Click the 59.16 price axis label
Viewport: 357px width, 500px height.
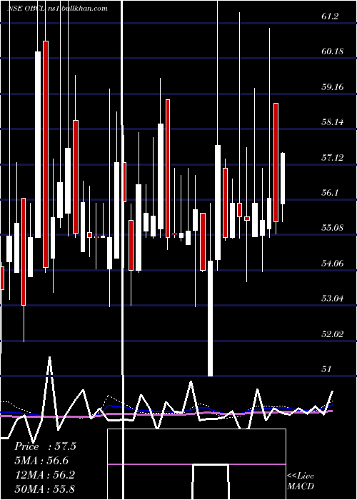click(333, 86)
